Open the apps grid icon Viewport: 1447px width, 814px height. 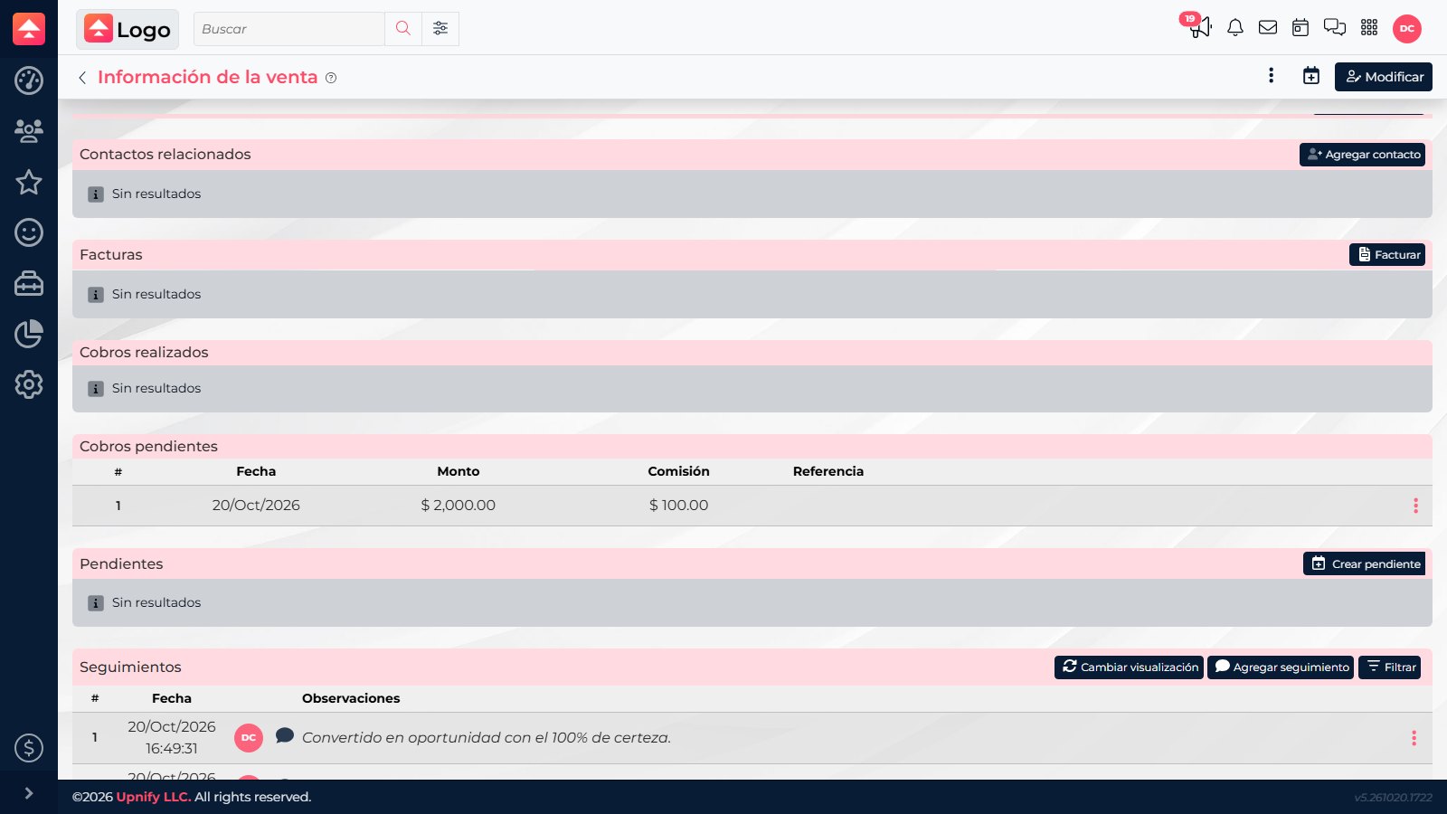coord(1369,28)
